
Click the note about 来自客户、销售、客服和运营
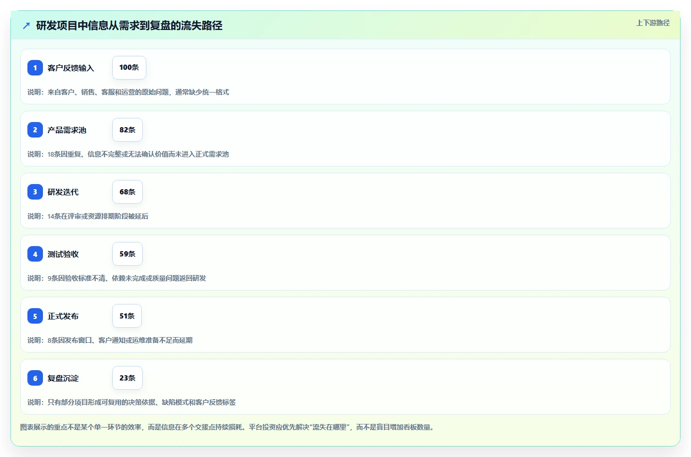tap(128, 92)
